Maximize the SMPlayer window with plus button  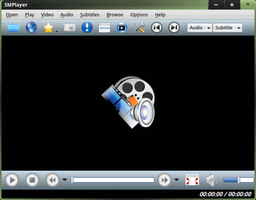point(232,5)
